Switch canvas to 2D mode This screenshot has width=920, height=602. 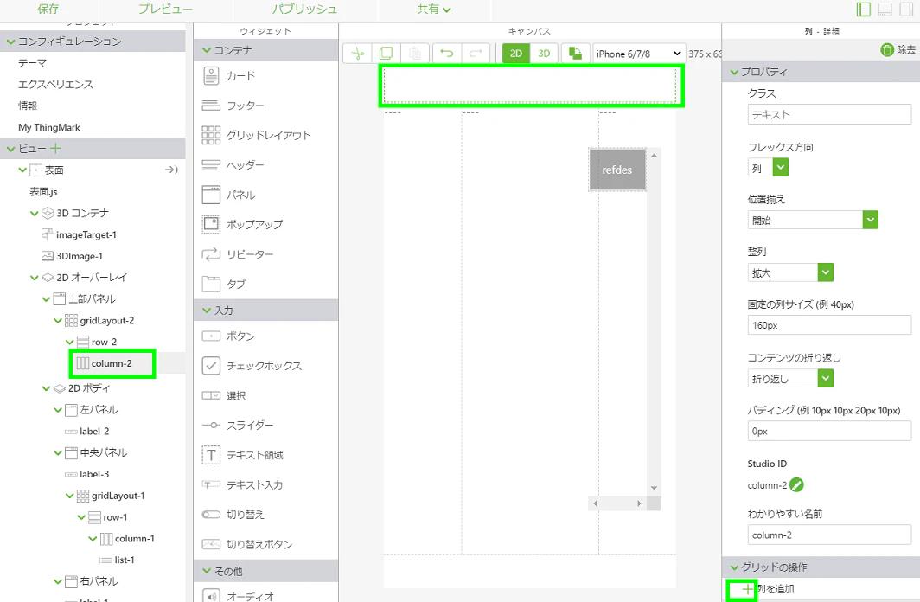[515, 54]
